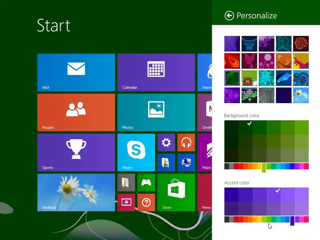320x240 pixels.
Task: Select the teal swirls background design
Action: pyautogui.click(x=284, y=44)
